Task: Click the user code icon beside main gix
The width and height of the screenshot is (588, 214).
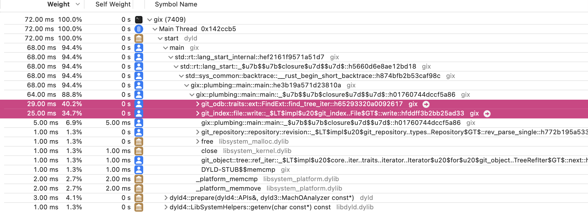Action: [139, 48]
